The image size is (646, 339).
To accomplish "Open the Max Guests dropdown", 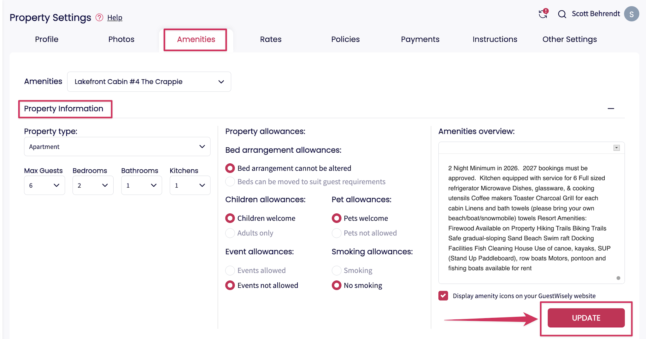I will click(44, 185).
